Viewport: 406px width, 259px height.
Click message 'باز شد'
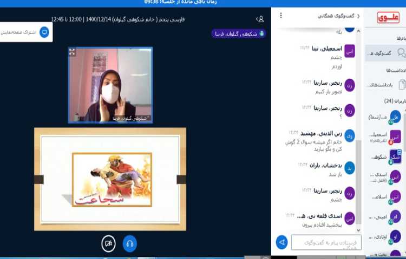coord(336,175)
